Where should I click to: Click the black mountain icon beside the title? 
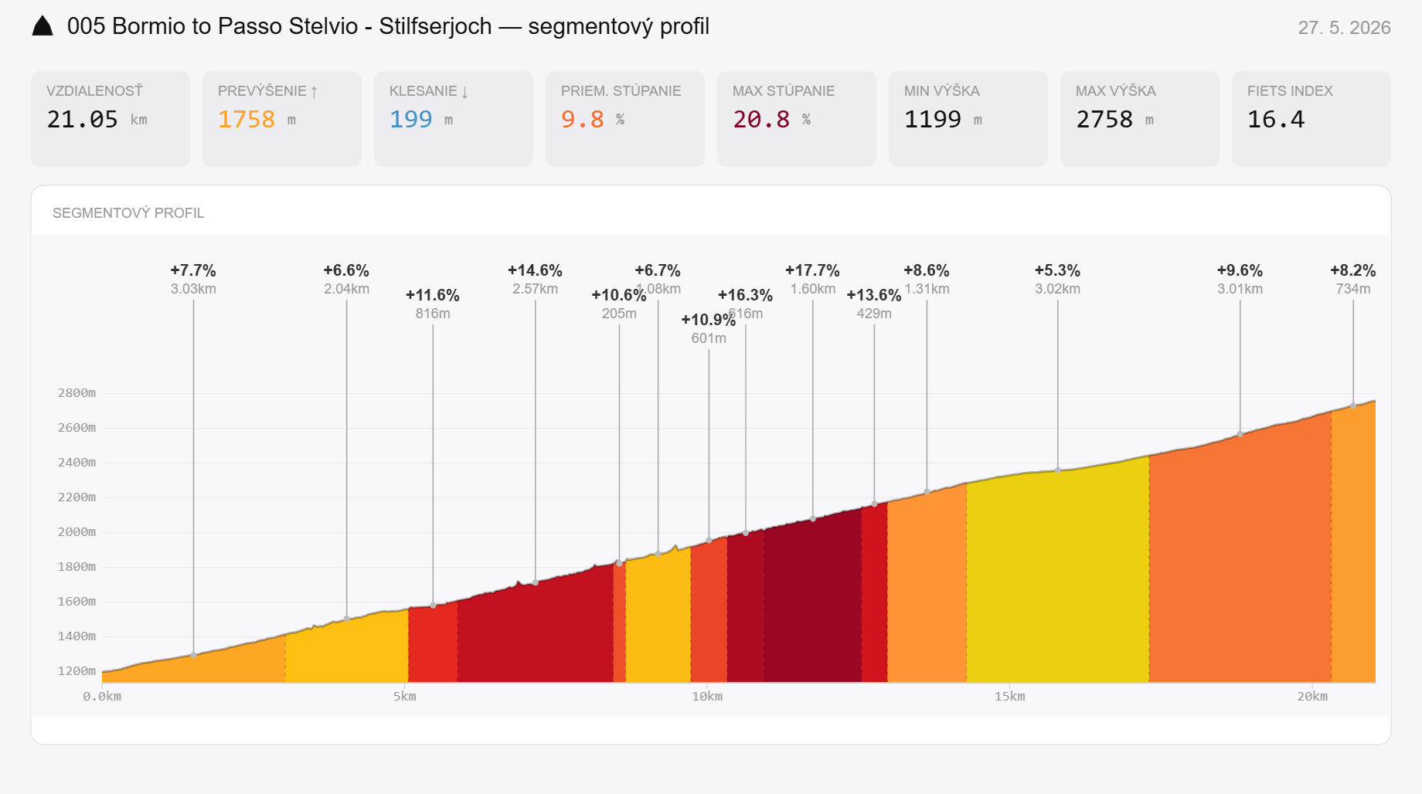pos(43,26)
